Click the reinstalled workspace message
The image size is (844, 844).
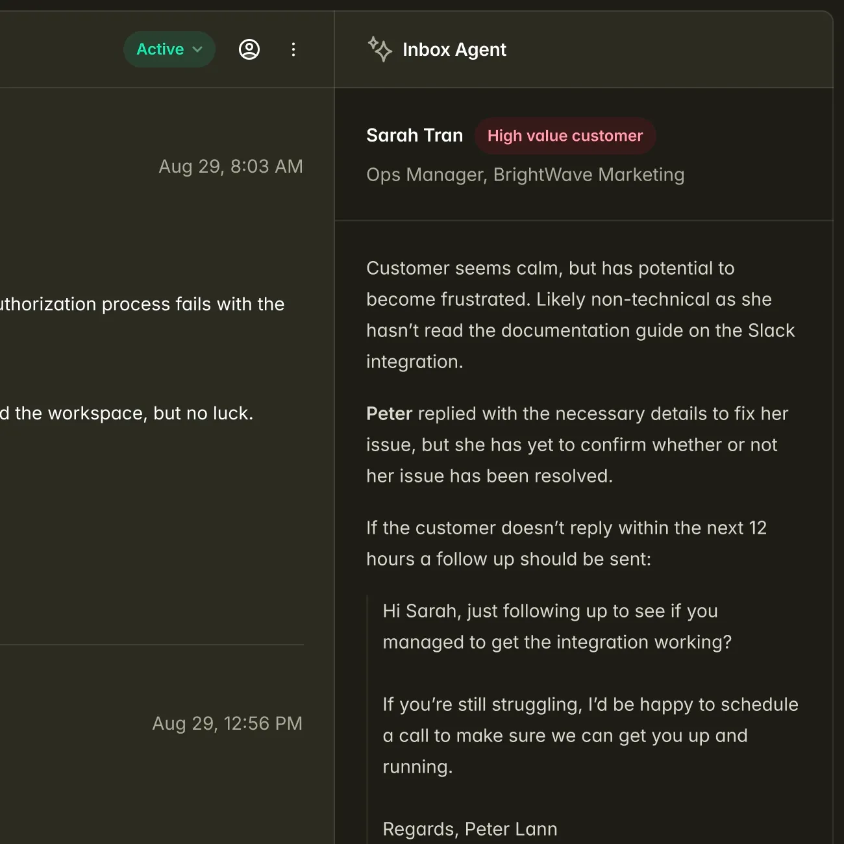(127, 413)
